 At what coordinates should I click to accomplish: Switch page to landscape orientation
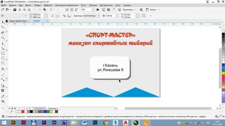57,16
